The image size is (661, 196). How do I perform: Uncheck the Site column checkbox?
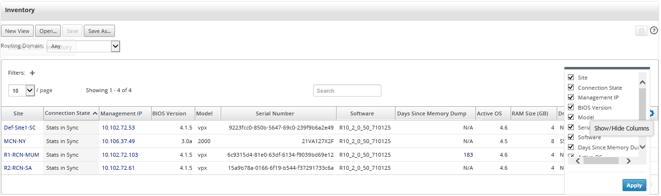click(x=571, y=77)
